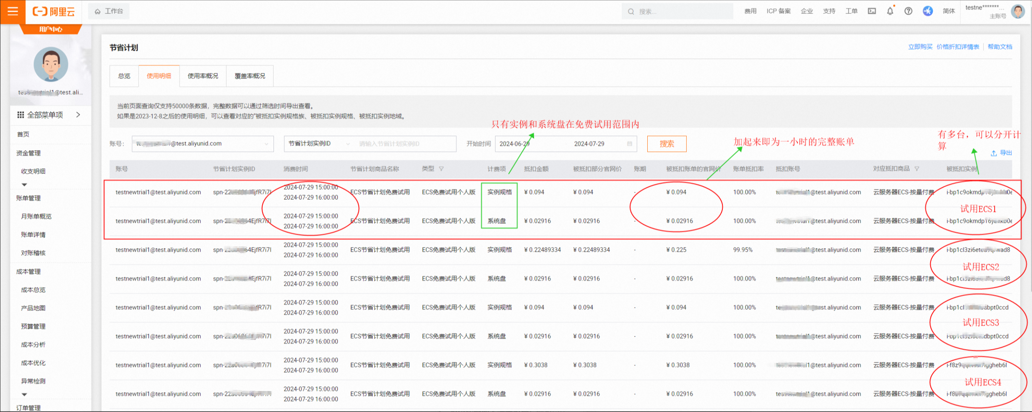
Task: Open the 类型 column filter icon
Action: click(441, 169)
